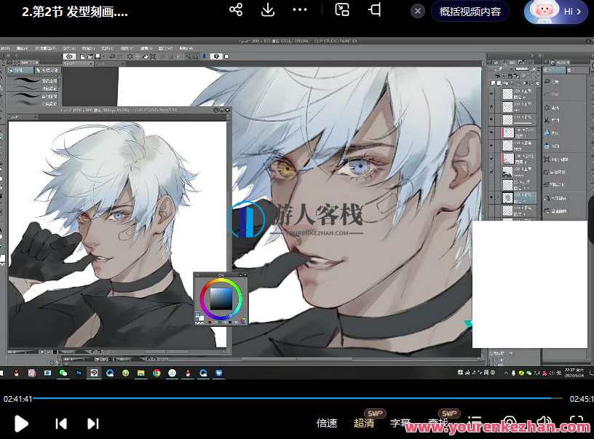Open the three-dot more options menu
The width and height of the screenshot is (594, 439).
tap(300, 10)
